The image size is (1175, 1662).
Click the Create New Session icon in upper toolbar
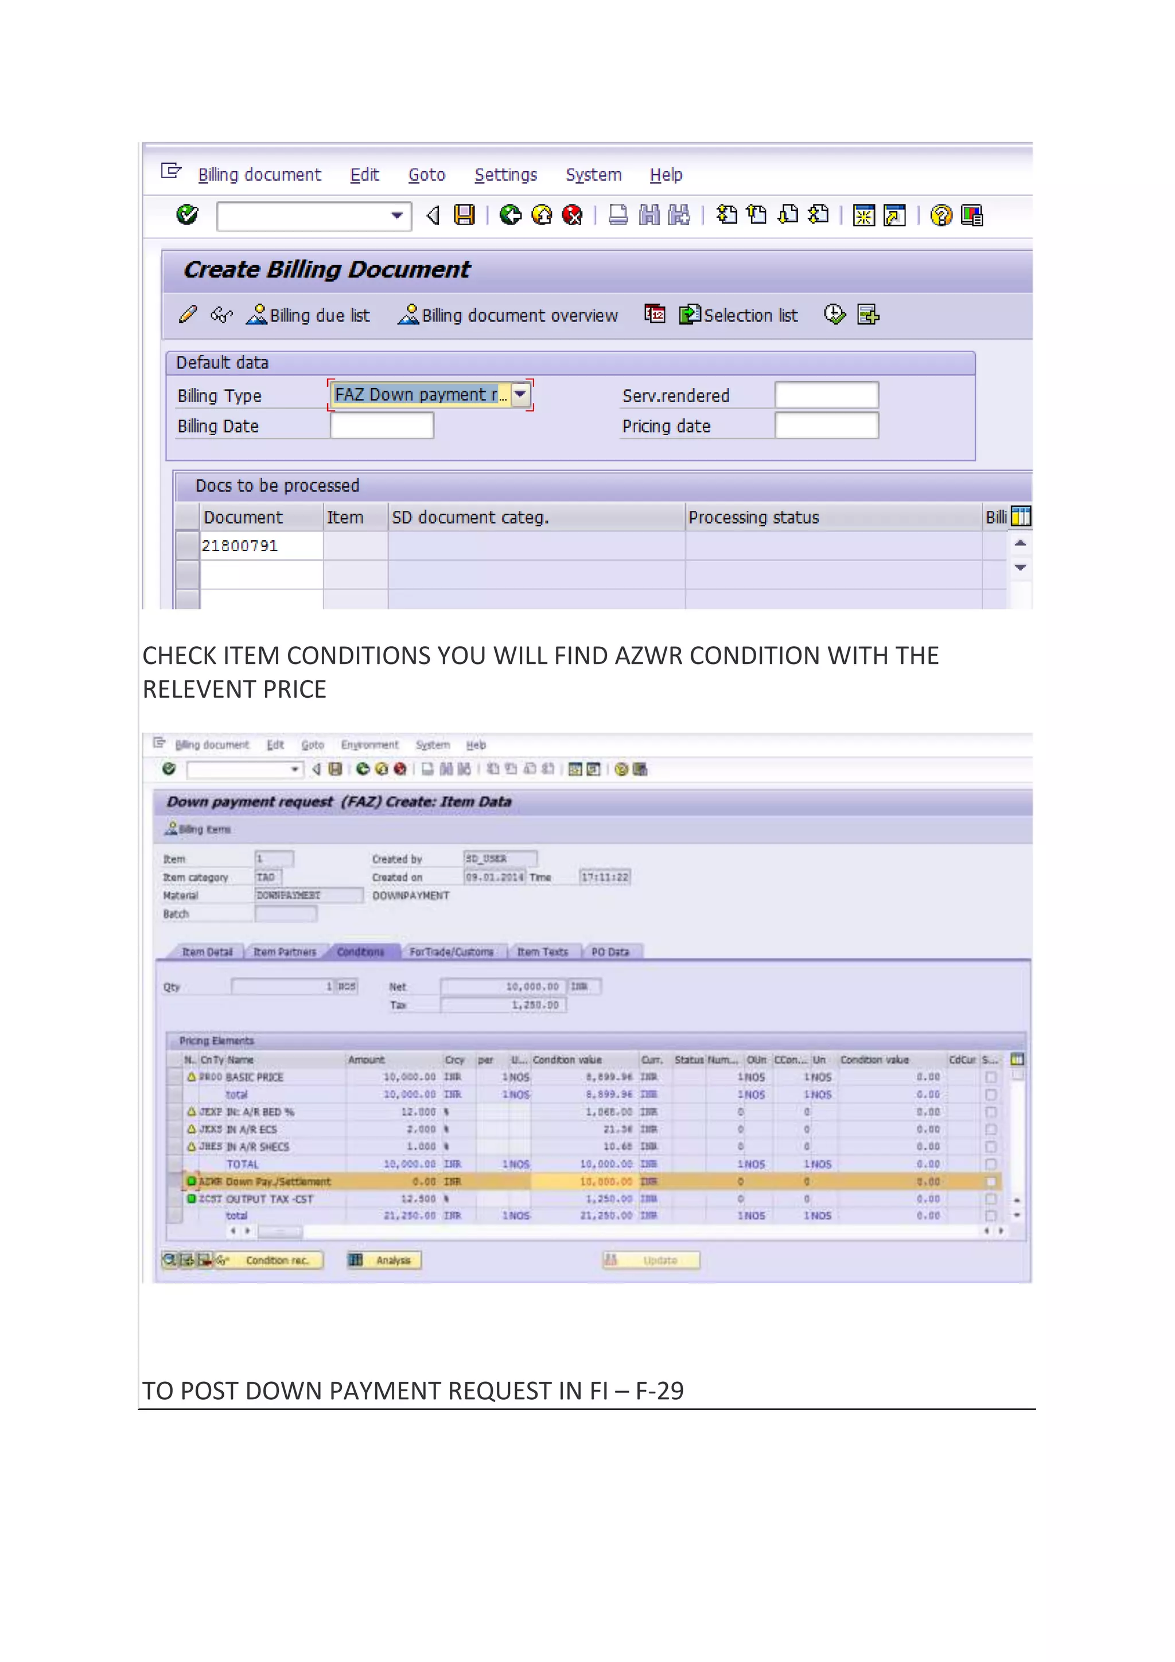pyautogui.click(x=864, y=216)
